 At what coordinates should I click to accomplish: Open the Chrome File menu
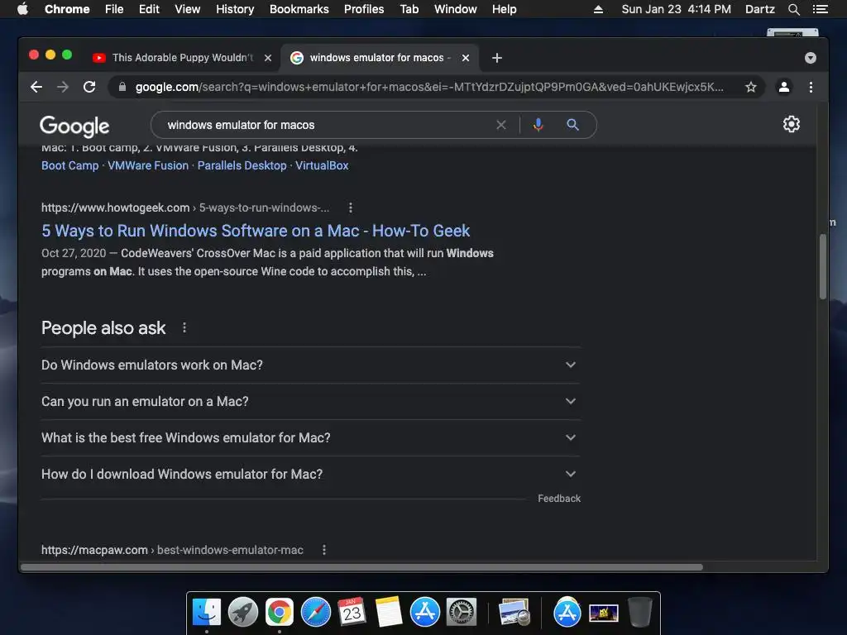(x=114, y=9)
